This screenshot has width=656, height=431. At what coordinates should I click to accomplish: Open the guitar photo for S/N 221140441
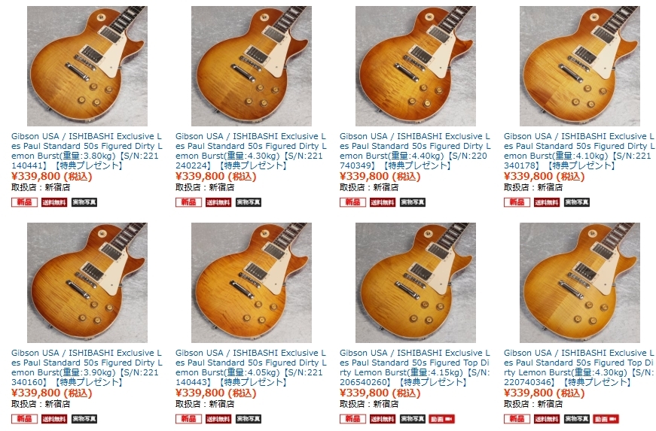coord(87,66)
